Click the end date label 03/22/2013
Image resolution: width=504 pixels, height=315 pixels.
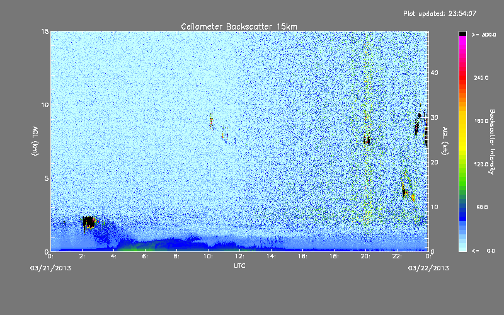[428, 268]
